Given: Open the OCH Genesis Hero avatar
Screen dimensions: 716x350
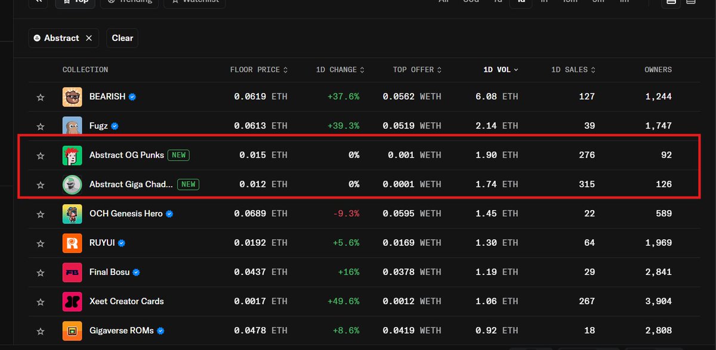Looking at the screenshot, I should (72, 214).
